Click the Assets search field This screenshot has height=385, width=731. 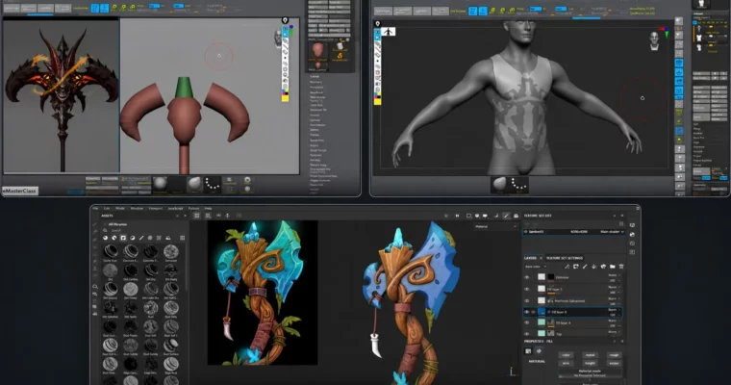coord(144,230)
